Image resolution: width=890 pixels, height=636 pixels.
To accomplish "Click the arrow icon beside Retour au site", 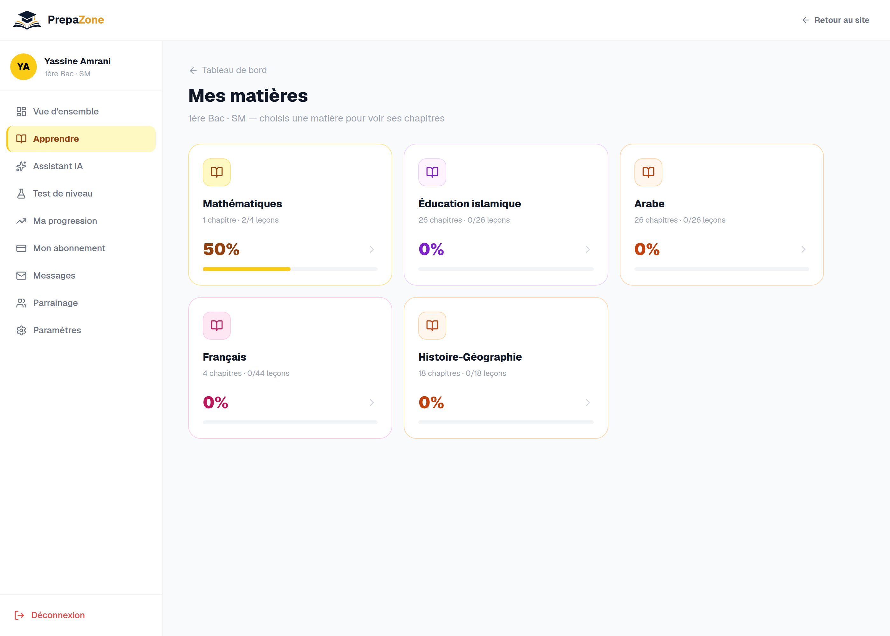I will (805, 20).
